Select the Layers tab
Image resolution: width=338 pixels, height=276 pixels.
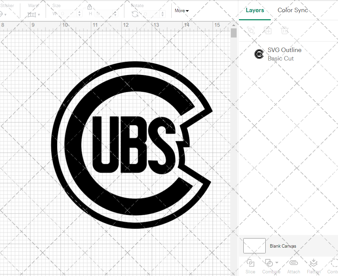tap(255, 10)
